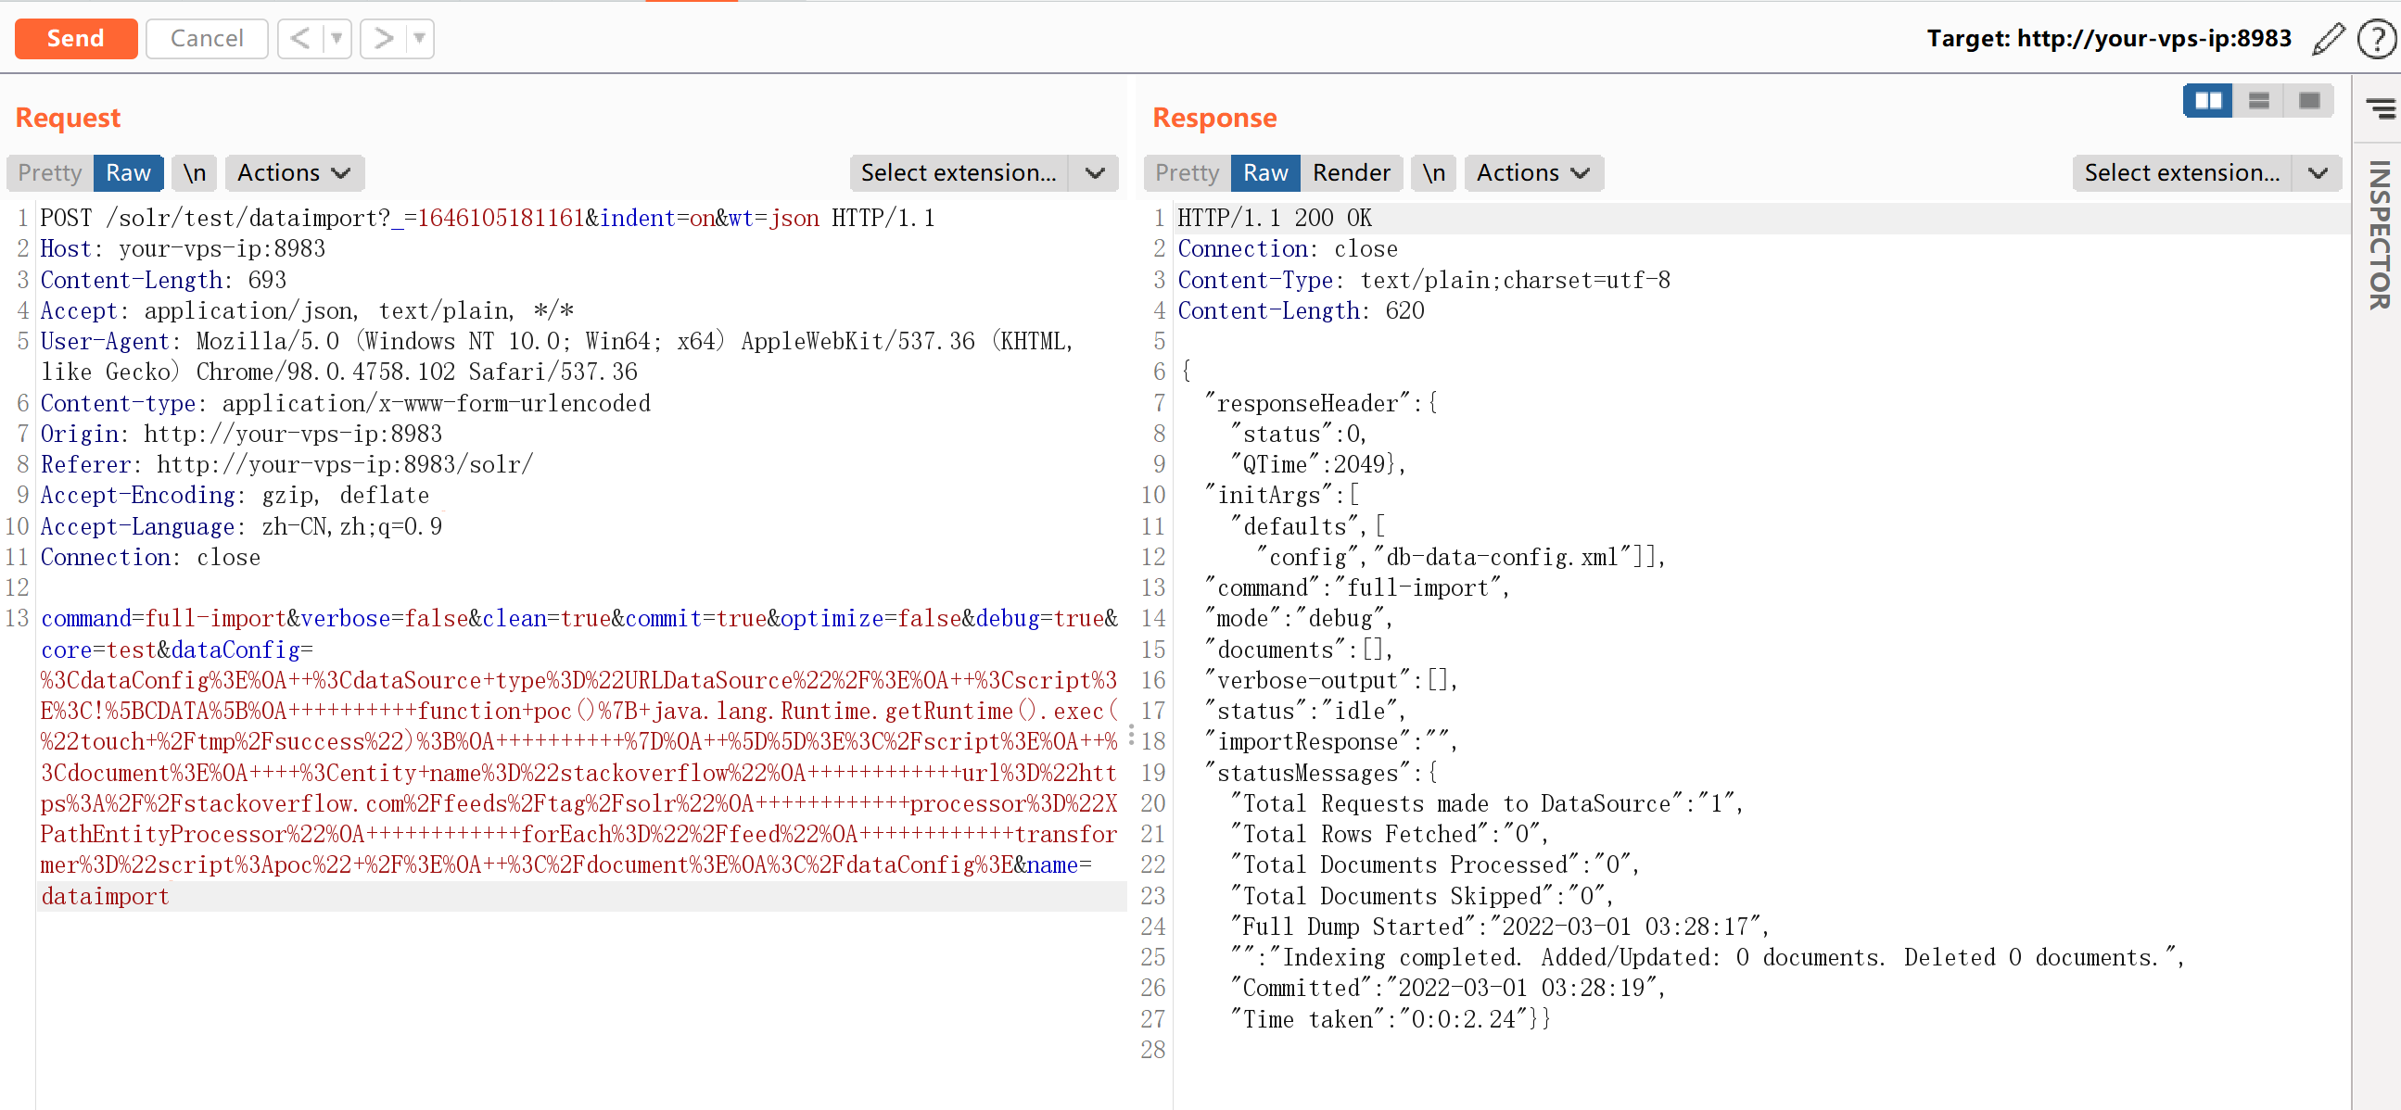Select the top/bottom split layout icon
Screen dimensions: 2401x1110
(x=2257, y=101)
